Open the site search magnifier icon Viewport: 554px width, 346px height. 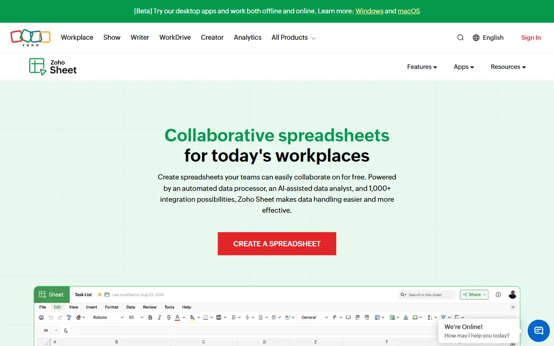click(460, 38)
